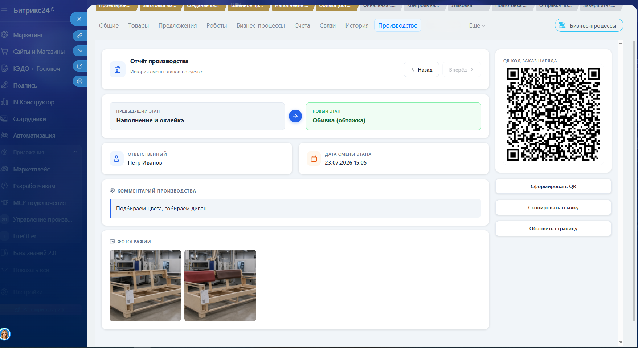Expand the Еще dropdown
638x348 pixels.
tap(477, 25)
